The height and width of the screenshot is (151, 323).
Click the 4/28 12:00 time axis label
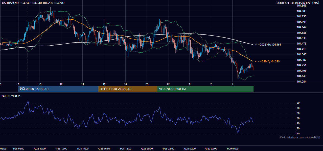point(61,149)
